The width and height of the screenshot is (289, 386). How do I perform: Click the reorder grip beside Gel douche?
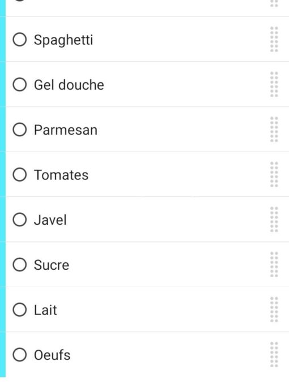coord(274,85)
